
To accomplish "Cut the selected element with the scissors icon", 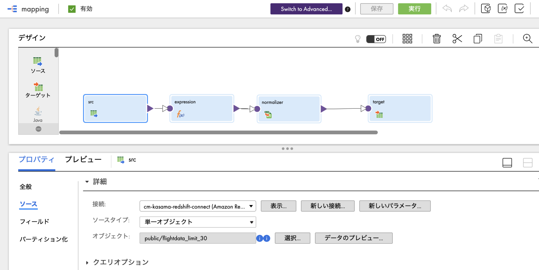I will [x=457, y=39].
